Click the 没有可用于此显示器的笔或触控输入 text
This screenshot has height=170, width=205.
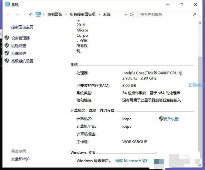[x=152, y=100]
